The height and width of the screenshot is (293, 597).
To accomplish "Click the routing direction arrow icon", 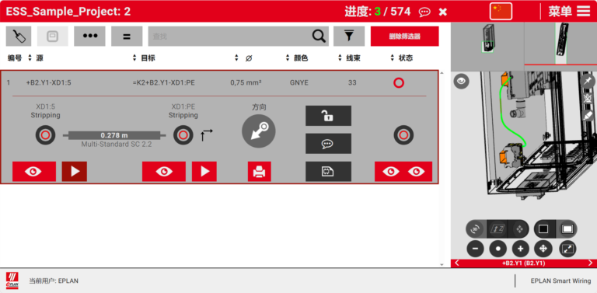I will (x=207, y=135).
